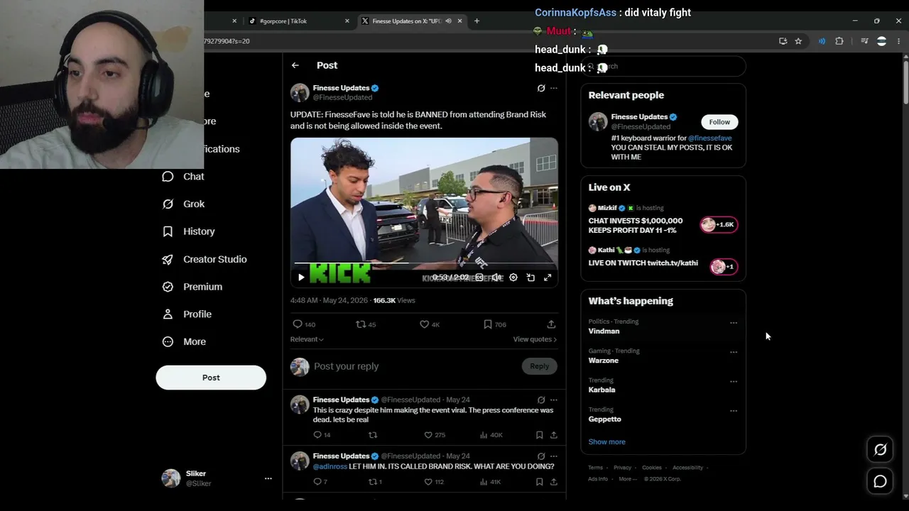Play the Brand Risk video

(x=301, y=278)
